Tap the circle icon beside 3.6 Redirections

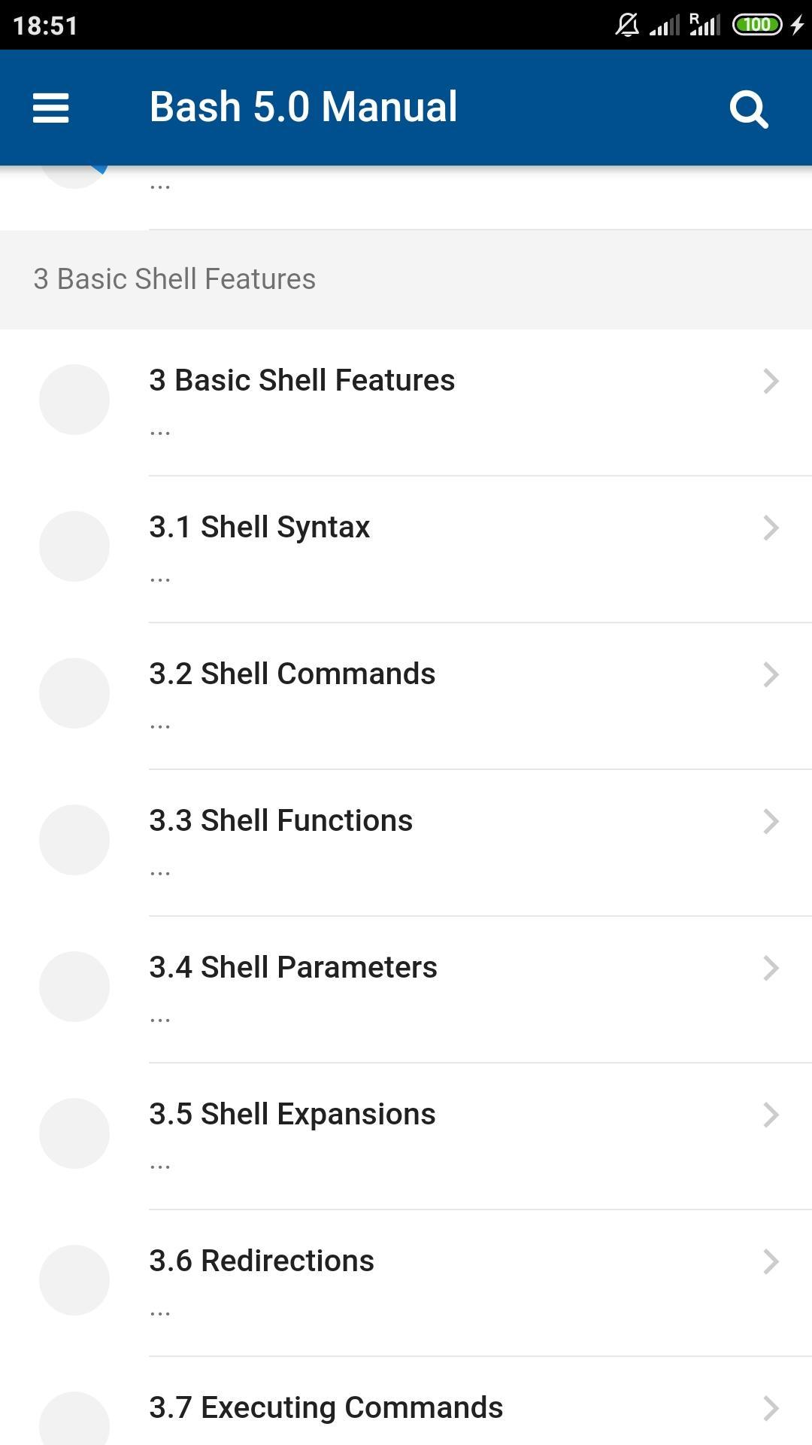pyautogui.click(x=74, y=1280)
